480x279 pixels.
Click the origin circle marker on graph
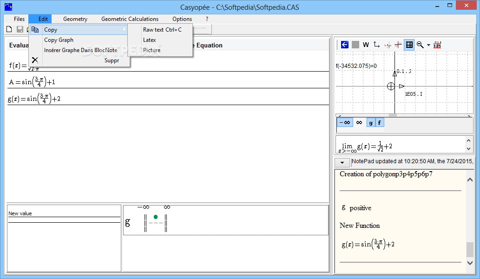[391, 86]
